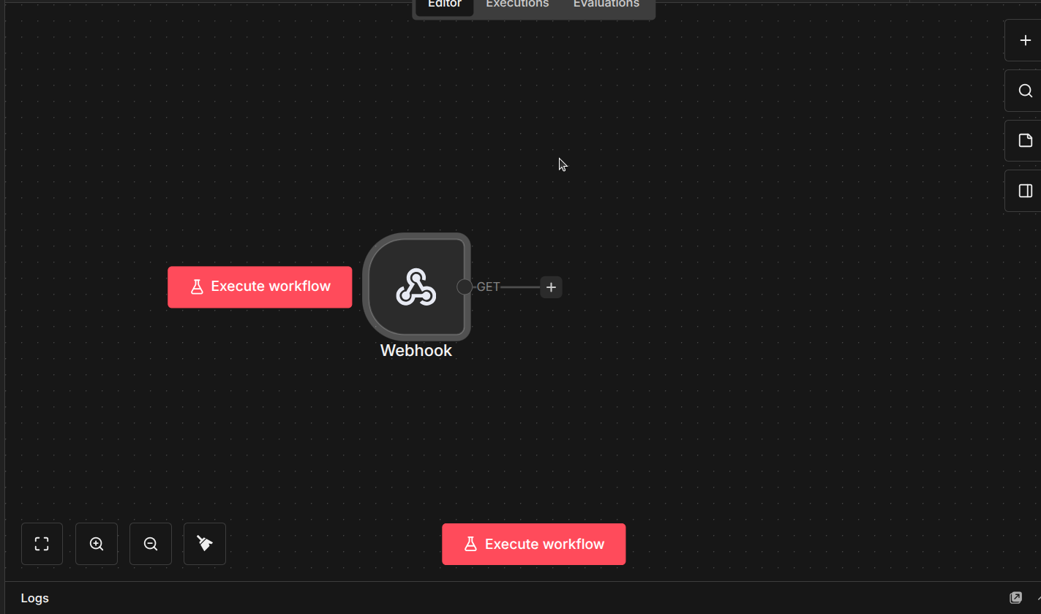Screen dimensions: 1041x614
Task: Switch to the Executions tab
Action: (516, 4)
